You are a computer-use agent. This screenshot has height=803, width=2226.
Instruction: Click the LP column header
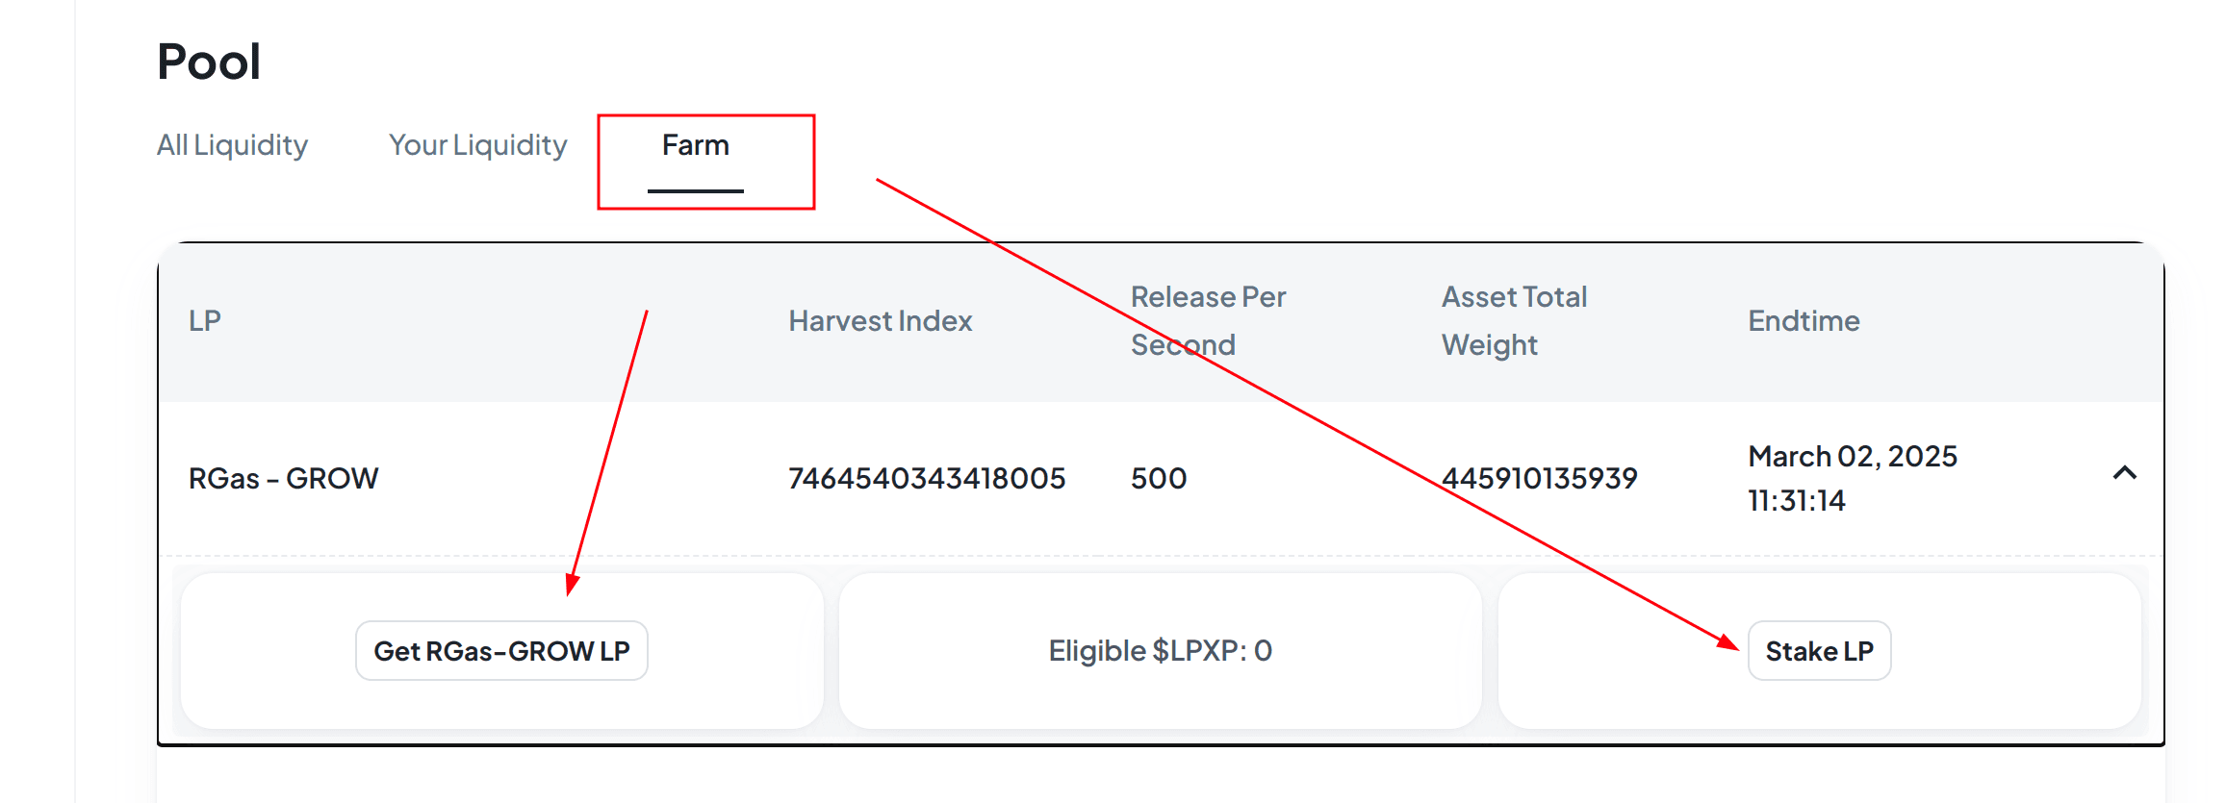click(205, 320)
